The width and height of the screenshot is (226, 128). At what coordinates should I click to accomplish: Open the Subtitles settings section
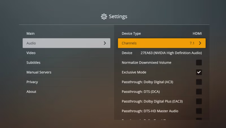[x=66, y=63]
